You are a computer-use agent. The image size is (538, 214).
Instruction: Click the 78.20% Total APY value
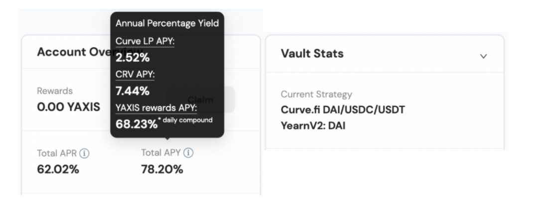coord(162,169)
